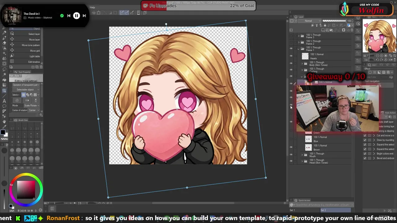Open the layer color dropdown
The image size is (397, 223).
point(350,25)
